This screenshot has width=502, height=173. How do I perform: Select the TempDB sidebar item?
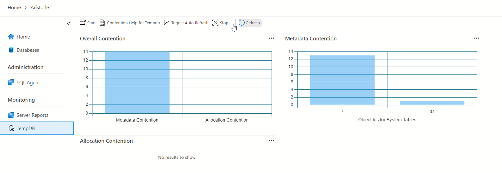click(x=26, y=128)
